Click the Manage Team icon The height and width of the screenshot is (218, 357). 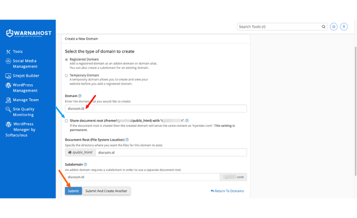click(x=8, y=100)
